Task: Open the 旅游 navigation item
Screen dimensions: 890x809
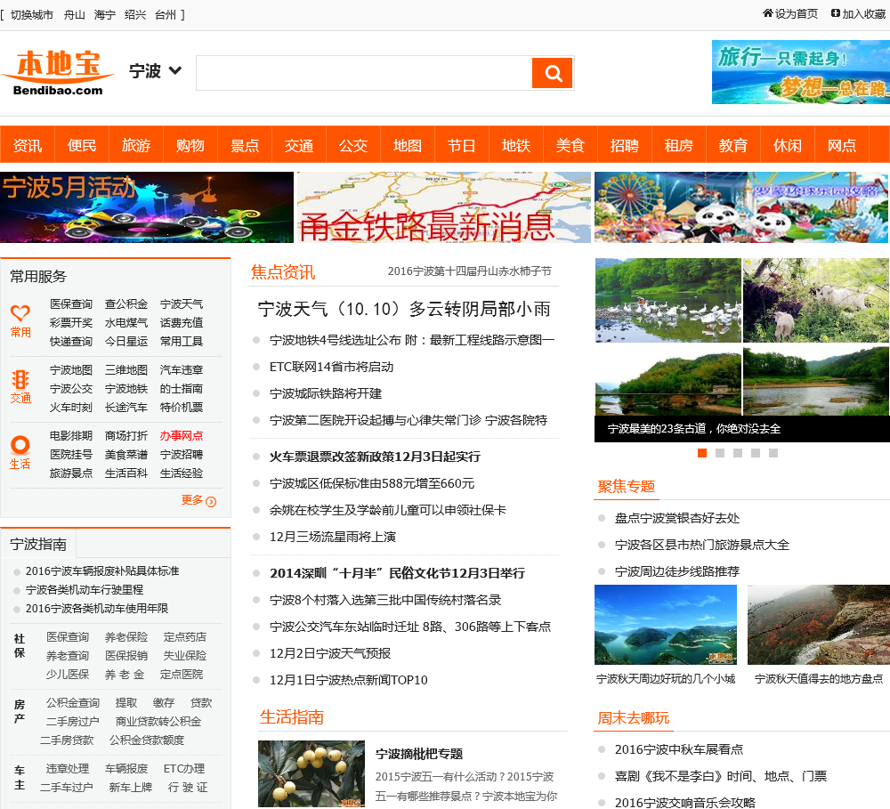Action: pyautogui.click(x=136, y=145)
